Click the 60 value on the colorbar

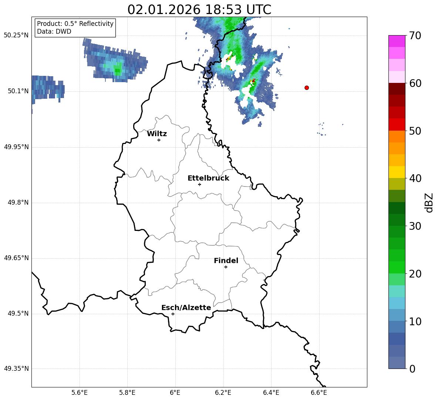(x=415, y=83)
